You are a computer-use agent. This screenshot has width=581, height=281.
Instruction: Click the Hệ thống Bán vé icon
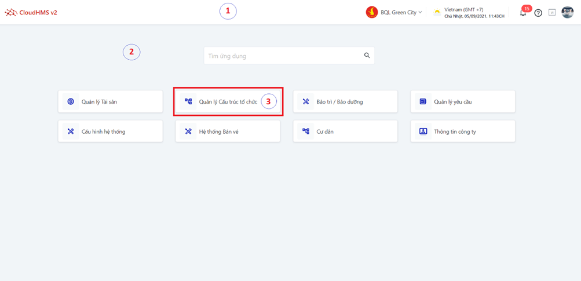[188, 132]
